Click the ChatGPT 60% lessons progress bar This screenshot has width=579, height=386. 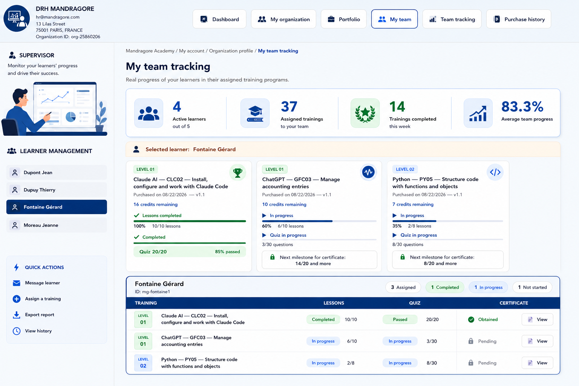tap(319, 221)
